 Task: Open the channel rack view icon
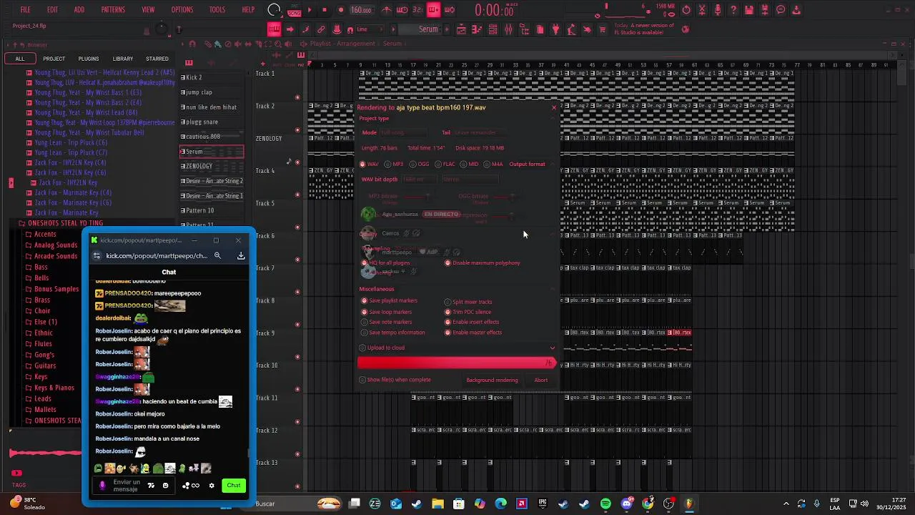493,29
